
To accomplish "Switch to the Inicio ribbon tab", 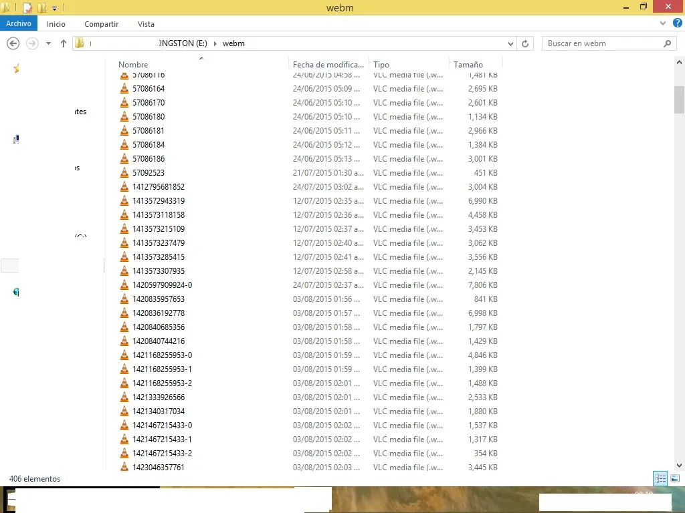I will tap(56, 24).
